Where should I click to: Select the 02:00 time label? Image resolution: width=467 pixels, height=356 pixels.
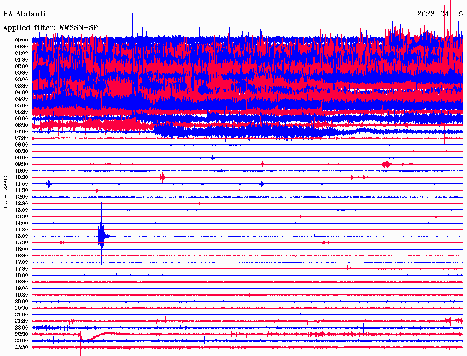(x=21, y=66)
